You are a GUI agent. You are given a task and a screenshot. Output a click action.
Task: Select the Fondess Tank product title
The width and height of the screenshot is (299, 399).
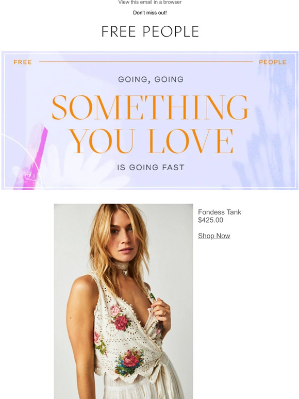(220, 212)
